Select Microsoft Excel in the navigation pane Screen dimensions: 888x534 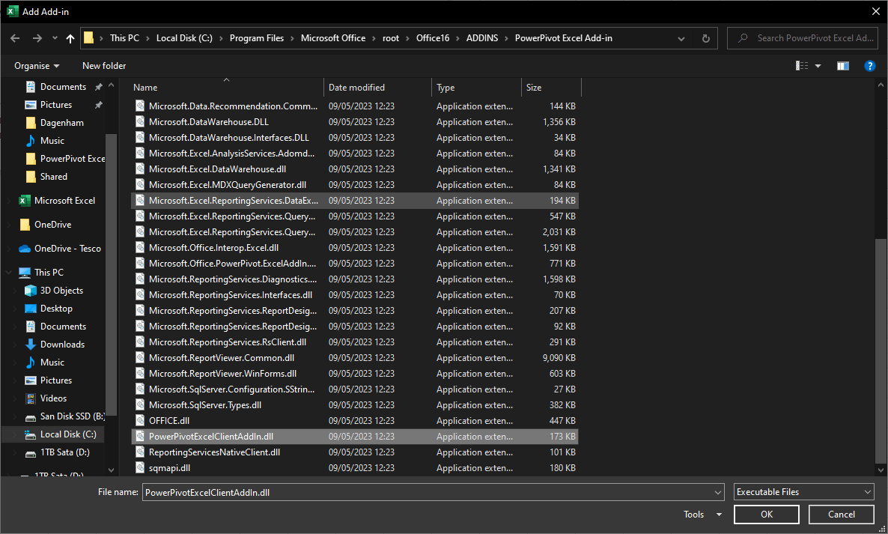tap(64, 201)
